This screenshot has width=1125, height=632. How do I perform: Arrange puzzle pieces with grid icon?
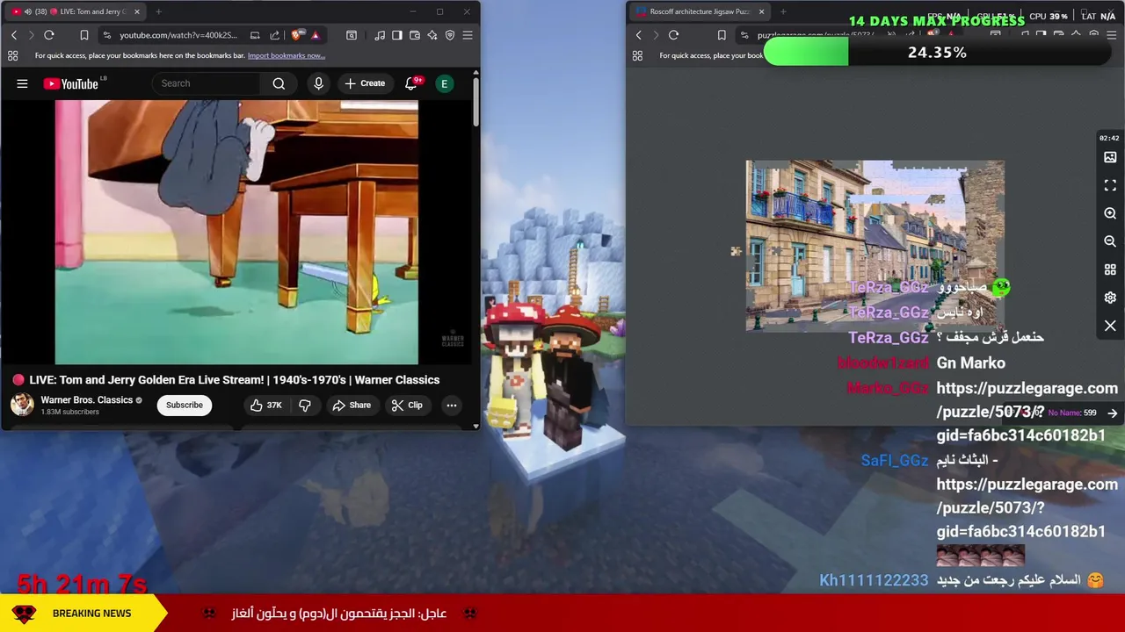(1110, 269)
